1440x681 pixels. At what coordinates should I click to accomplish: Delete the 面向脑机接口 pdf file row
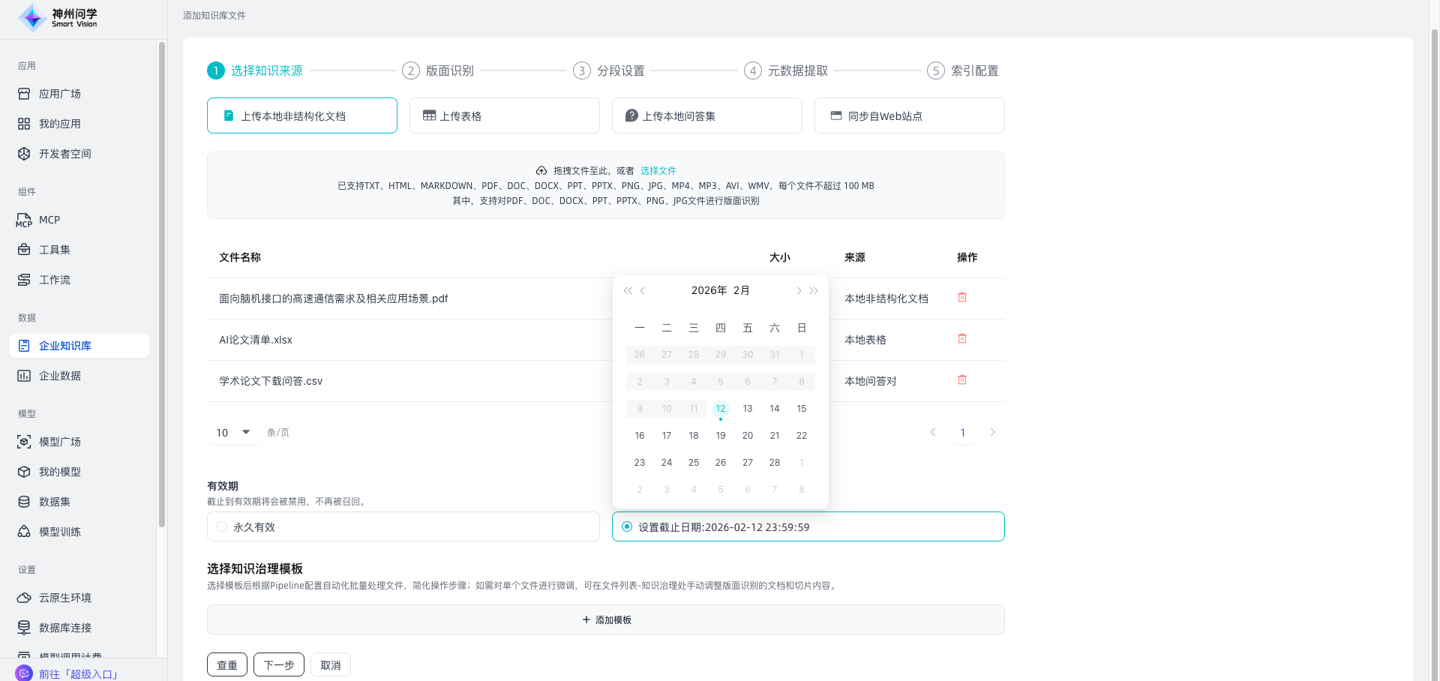(x=962, y=298)
